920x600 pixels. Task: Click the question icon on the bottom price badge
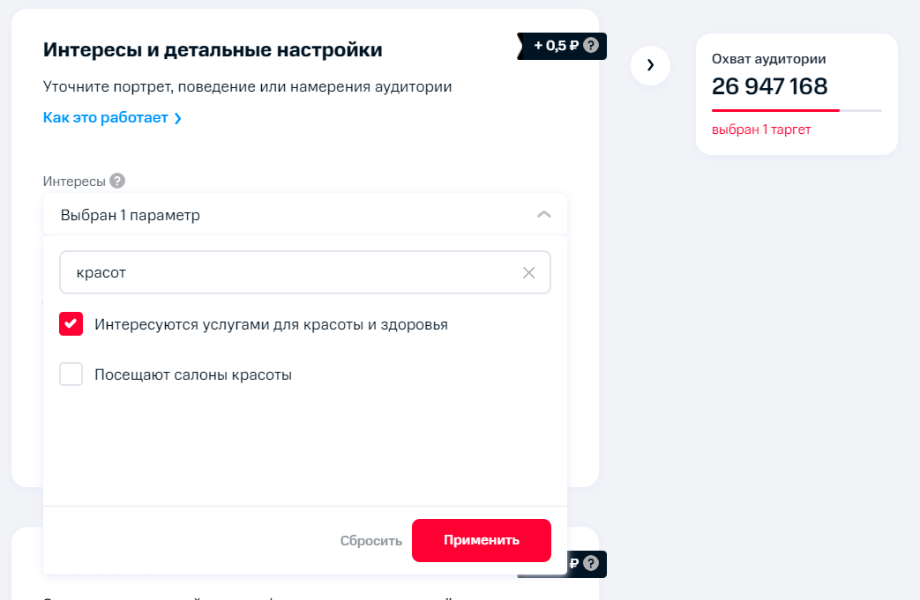point(589,564)
